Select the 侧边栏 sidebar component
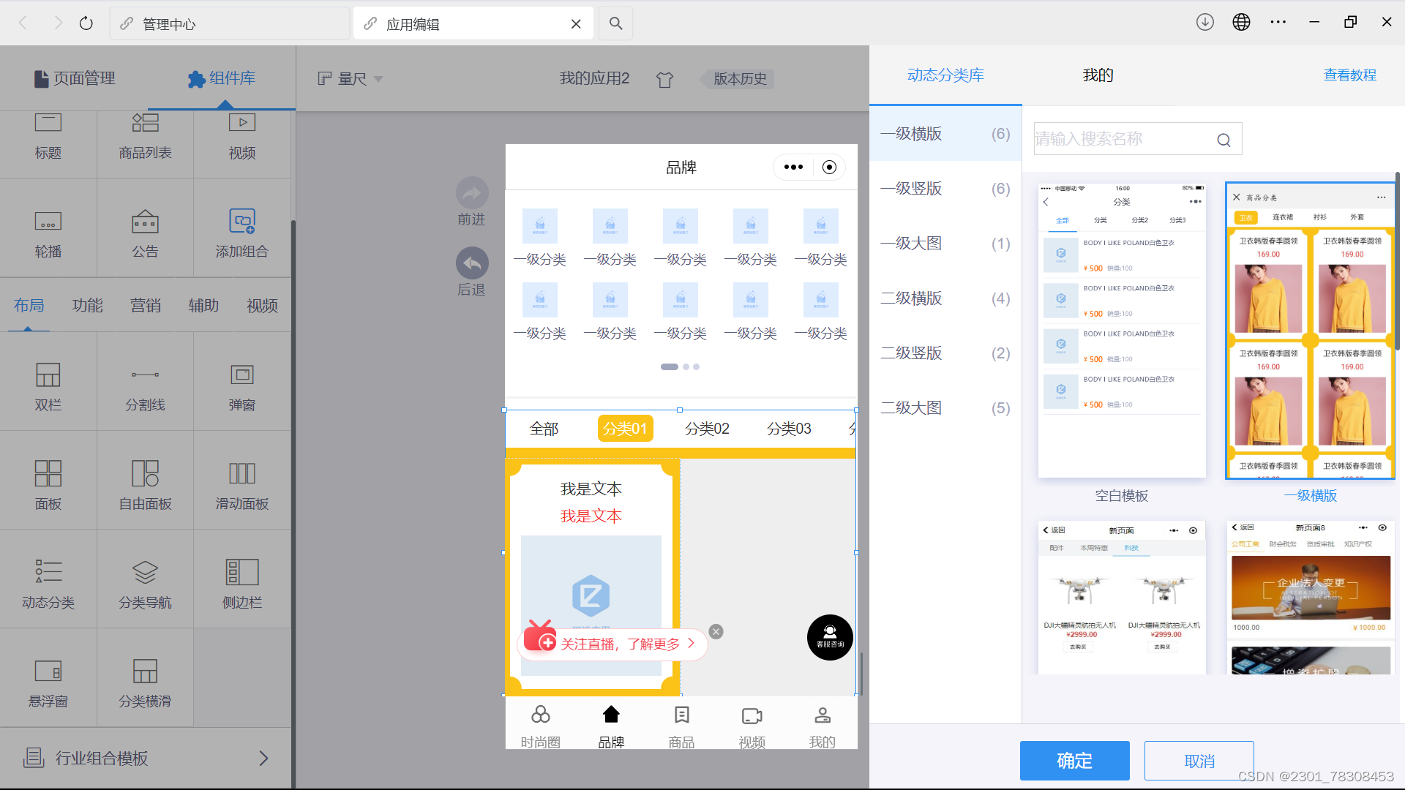This screenshot has width=1405, height=790. tap(242, 572)
